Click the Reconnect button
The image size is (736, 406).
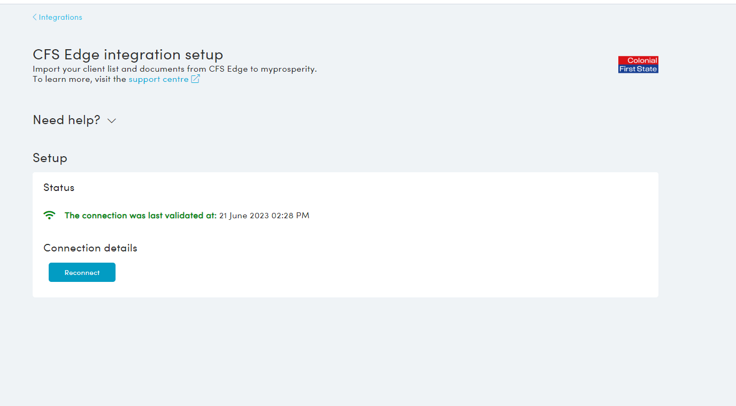click(x=82, y=272)
